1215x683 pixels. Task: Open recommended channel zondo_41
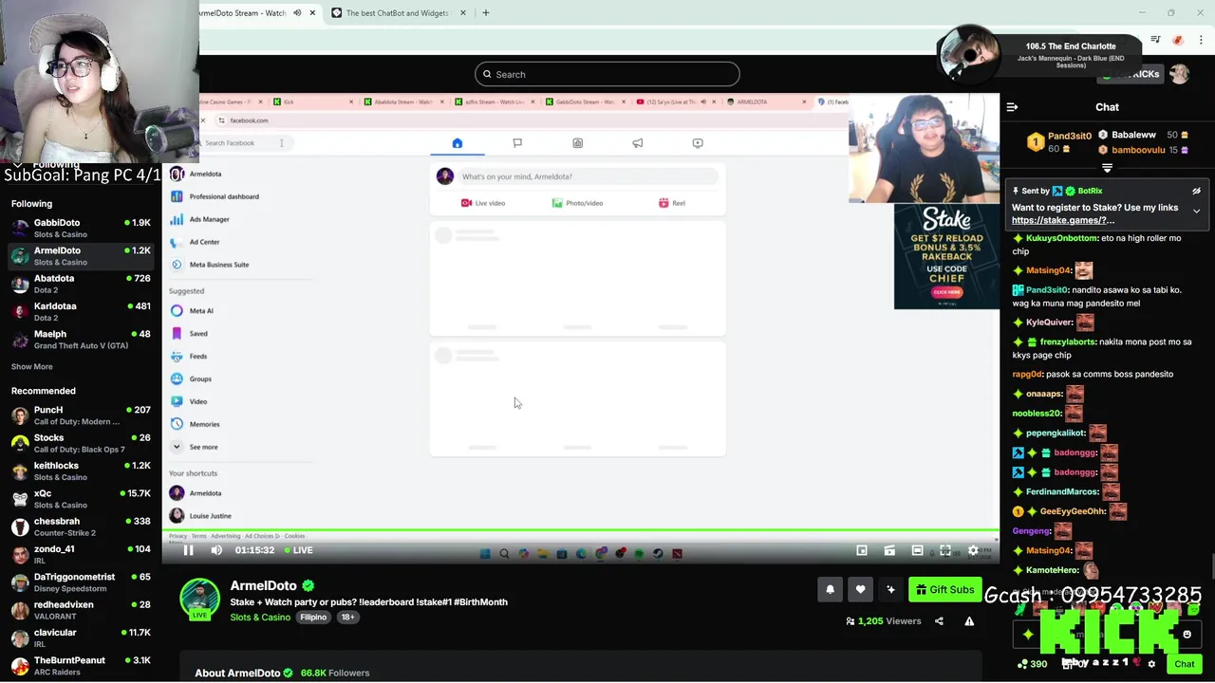coord(81,554)
